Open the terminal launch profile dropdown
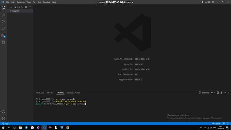Image resolution: width=231 pixels, height=130 pixels. (214, 92)
